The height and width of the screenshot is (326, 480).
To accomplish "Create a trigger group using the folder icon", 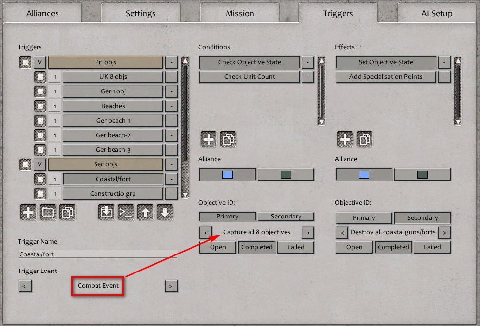I will click(x=47, y=213).
